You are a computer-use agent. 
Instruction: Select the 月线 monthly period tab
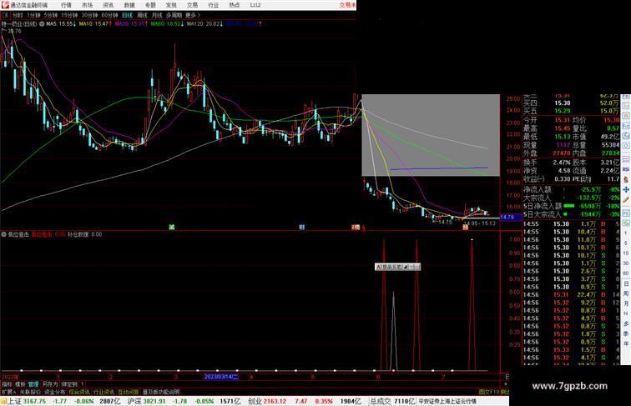(157, 15)
